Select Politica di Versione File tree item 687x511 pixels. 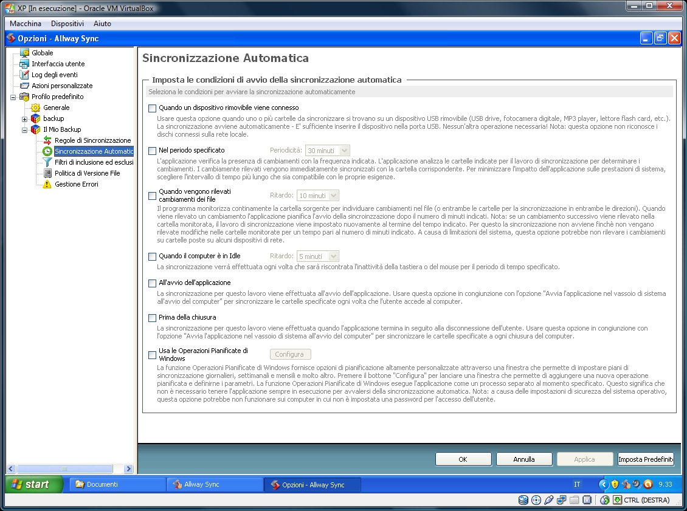tap(87, 173)
